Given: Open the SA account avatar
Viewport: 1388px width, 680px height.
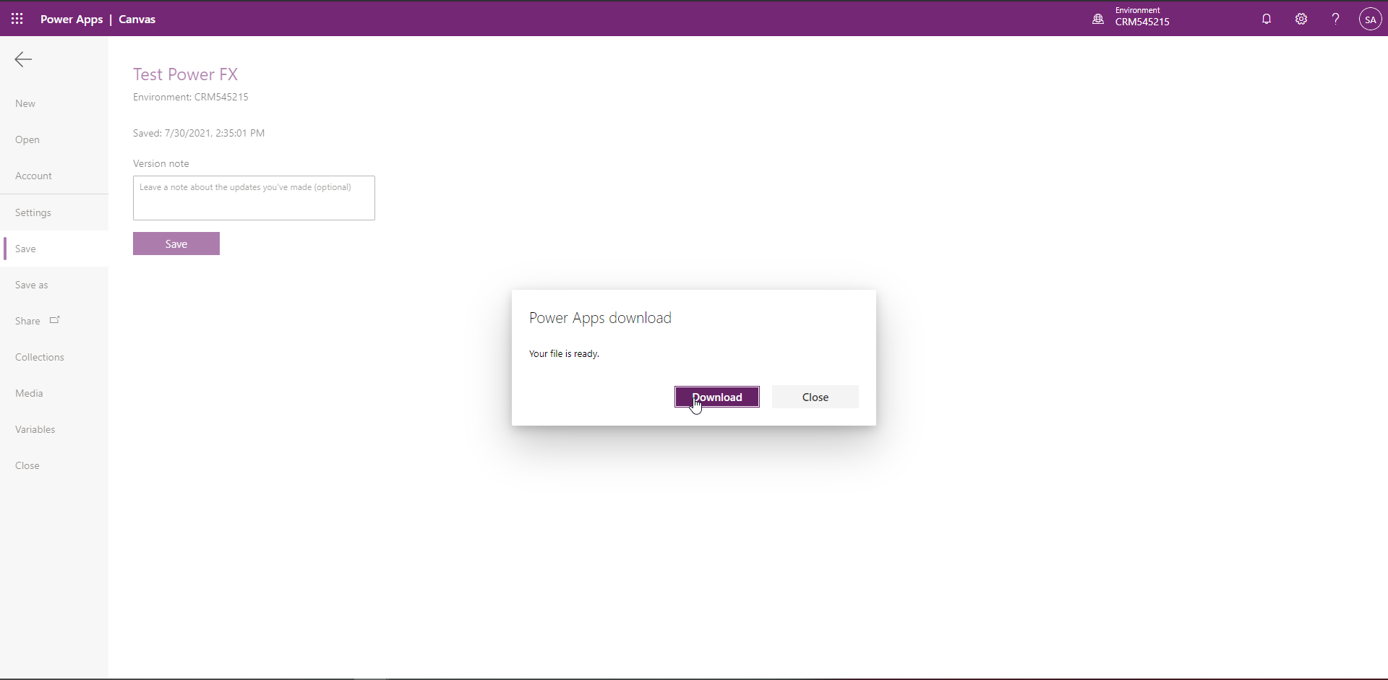Looking at the screenshot, I should [1370, 19].
